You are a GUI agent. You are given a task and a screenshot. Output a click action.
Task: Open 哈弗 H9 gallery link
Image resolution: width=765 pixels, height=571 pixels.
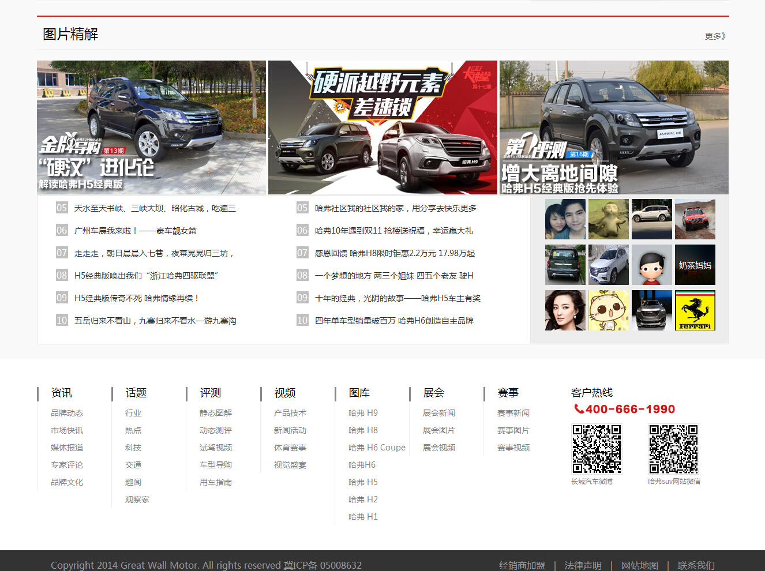pos(363,413)
